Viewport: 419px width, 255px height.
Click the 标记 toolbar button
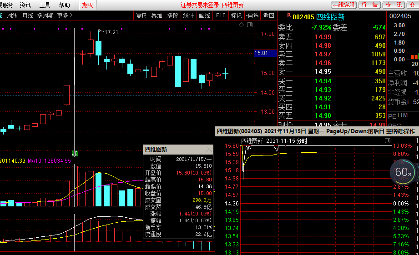[x=236, y=16]
